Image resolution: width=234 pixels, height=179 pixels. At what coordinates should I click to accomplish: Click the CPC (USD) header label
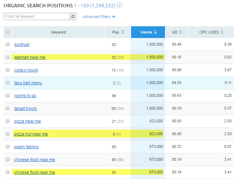(209, 32)
